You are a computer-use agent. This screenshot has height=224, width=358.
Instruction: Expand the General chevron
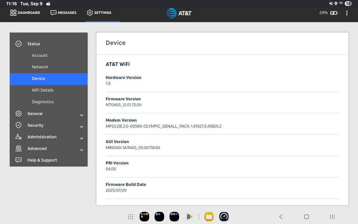[81, 115]
